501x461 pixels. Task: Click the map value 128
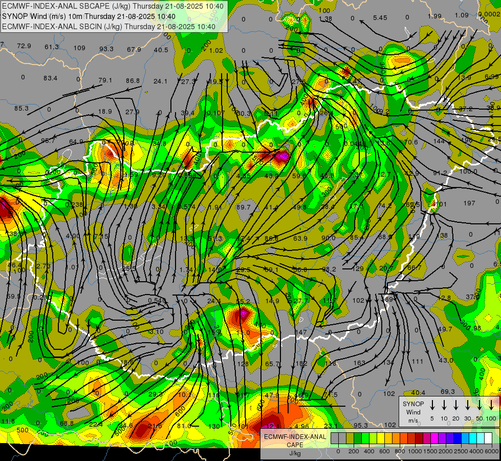pyautogui.click(x=243, y=364)
